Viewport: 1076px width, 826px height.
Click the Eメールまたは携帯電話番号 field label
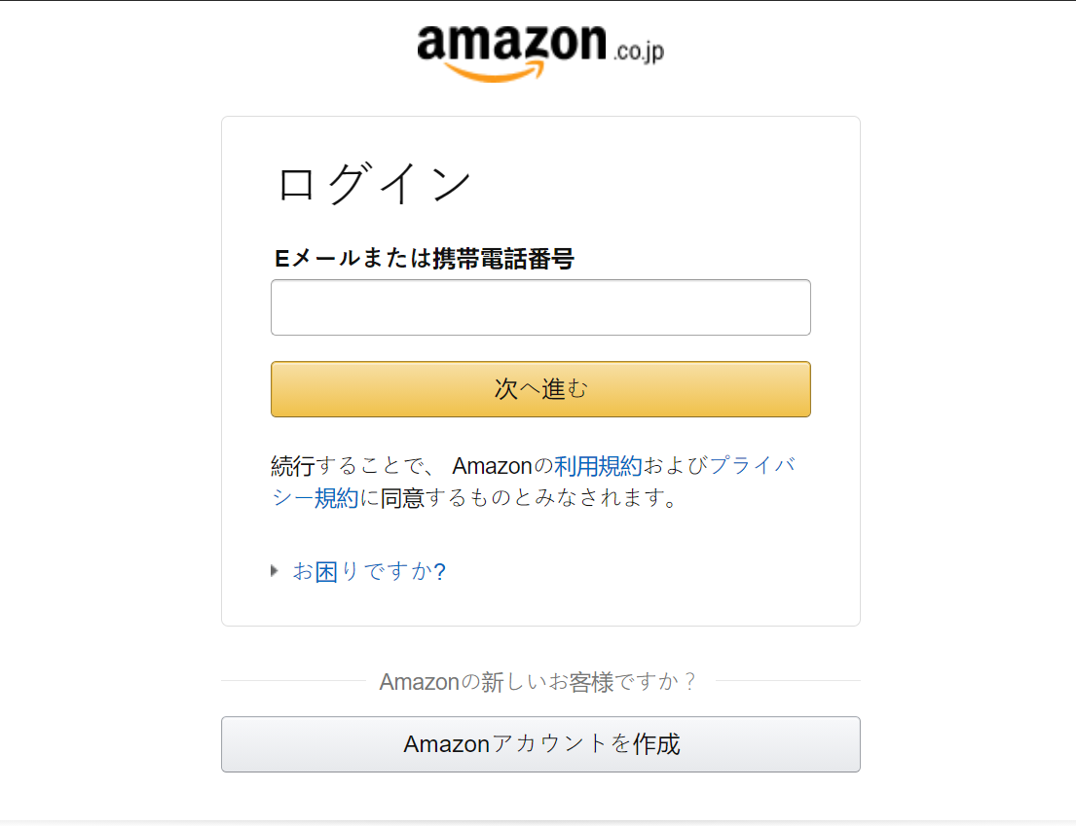coord(425,259)
